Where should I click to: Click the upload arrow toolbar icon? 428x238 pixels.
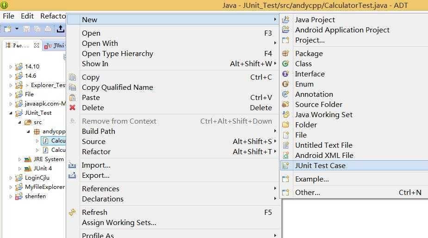point(60,29)
